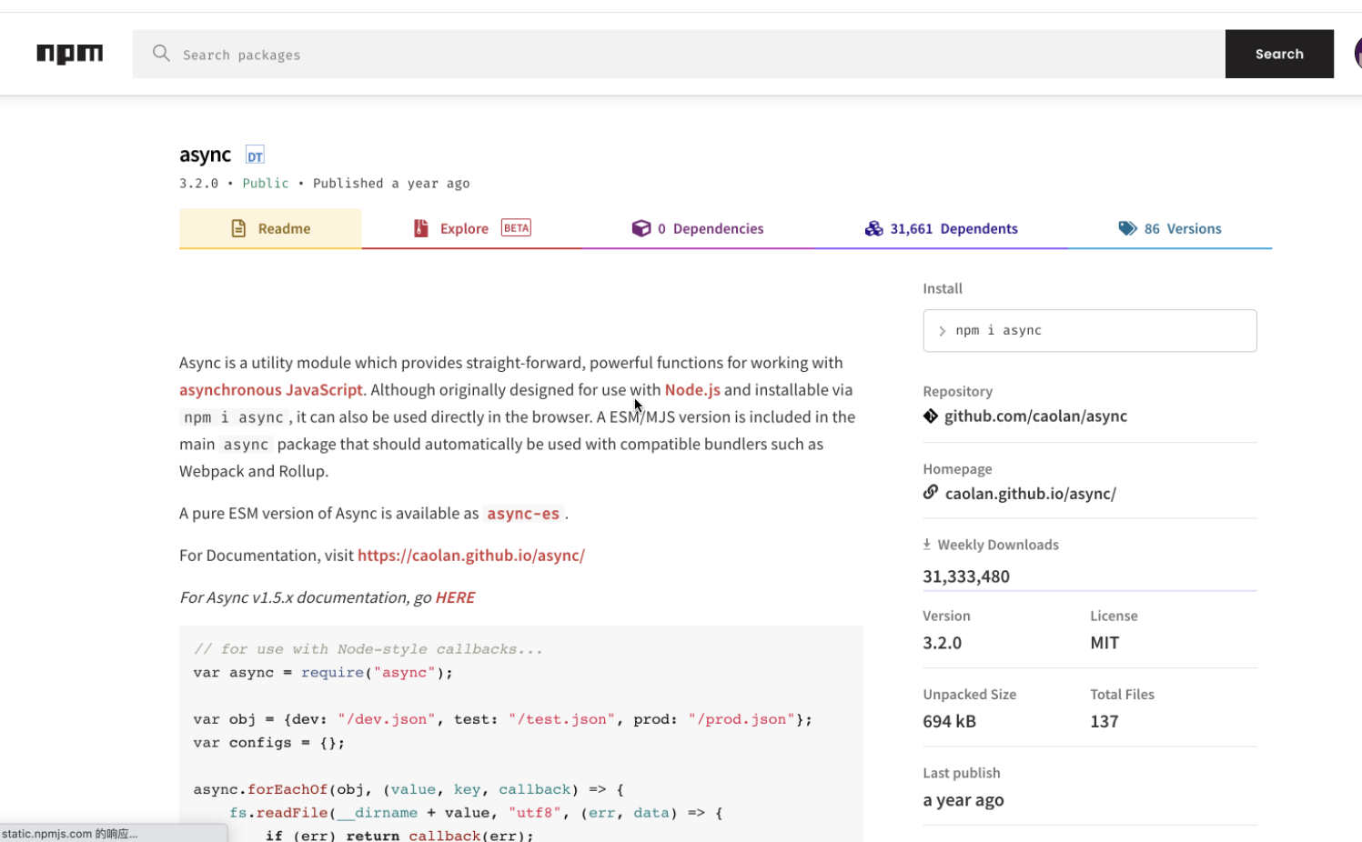Click the 694 kB unpacked size value
This screenshot has height=842, width=1362.
[x=949, y=721]
